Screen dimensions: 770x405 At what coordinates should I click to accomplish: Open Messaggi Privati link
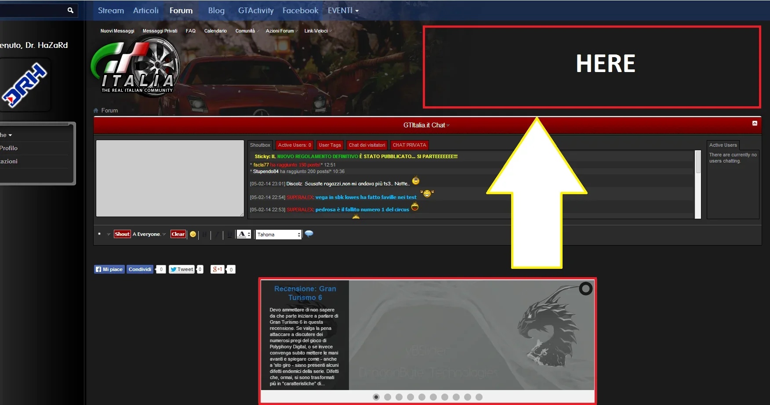point(160,31)
